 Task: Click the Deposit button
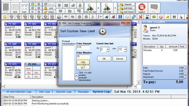[126, 4]
